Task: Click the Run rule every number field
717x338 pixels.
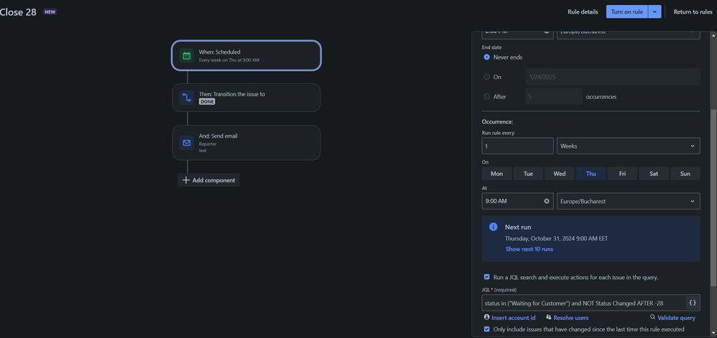Action: 517,146
